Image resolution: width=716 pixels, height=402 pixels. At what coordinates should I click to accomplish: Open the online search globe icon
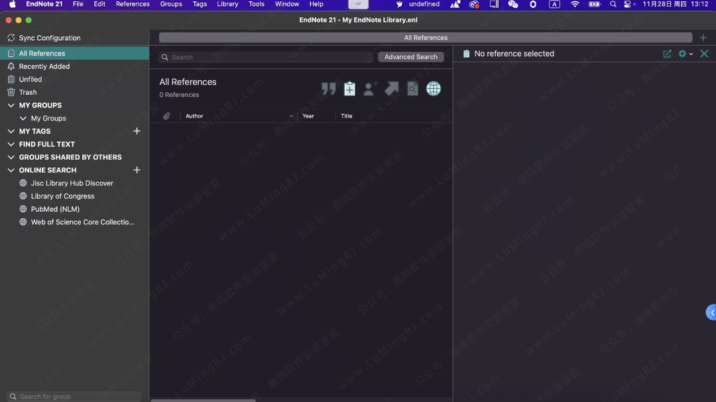coord(434,89)
